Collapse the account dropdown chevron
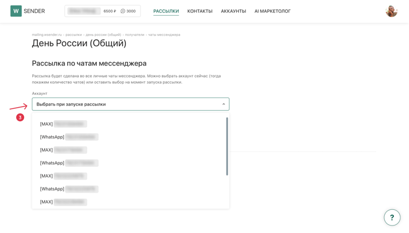Image resolution: width=409 pixels, height=233 pixels. point(223,104)
